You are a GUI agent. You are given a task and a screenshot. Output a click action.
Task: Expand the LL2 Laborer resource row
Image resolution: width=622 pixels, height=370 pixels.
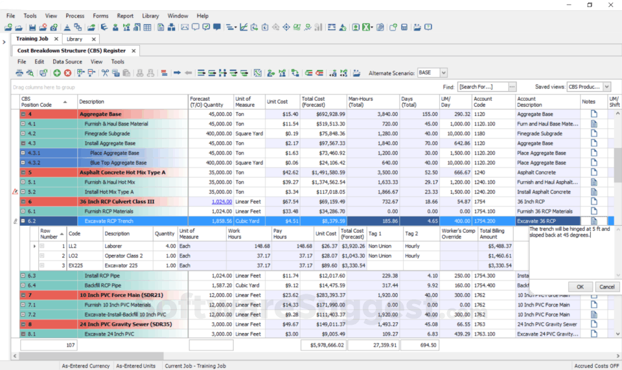coord(42,246)
